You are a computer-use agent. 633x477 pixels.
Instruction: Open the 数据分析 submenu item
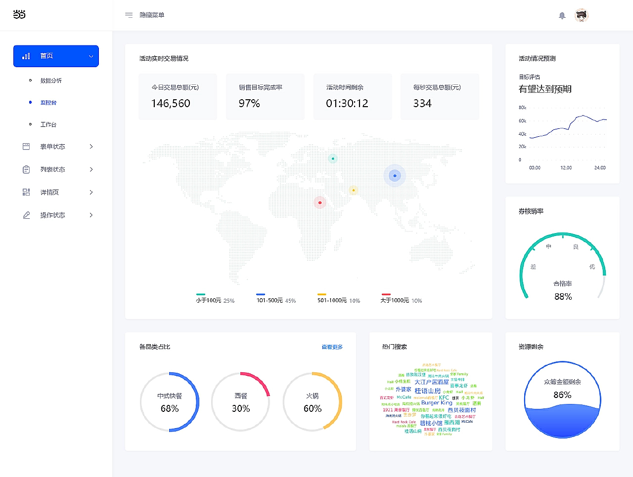point(51,80)
